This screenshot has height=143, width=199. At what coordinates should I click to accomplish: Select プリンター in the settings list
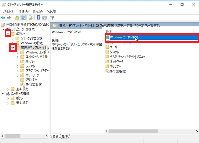[x=115, y=66]
